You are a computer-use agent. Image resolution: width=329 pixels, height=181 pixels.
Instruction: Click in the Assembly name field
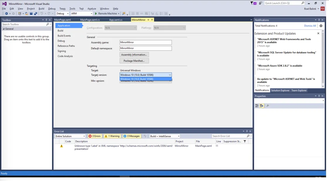click(146, 42)
